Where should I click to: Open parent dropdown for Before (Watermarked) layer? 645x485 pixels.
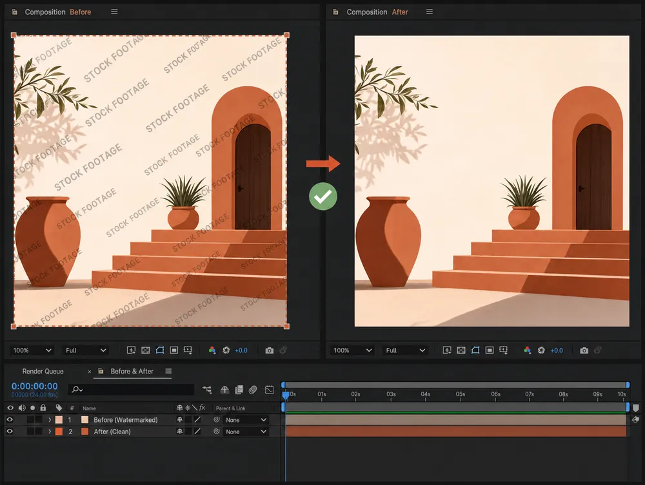pos(246,420)
